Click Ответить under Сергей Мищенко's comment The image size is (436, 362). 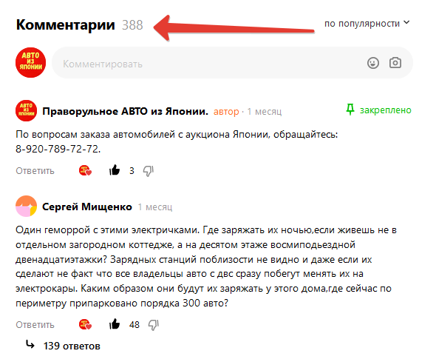(35, 325)
